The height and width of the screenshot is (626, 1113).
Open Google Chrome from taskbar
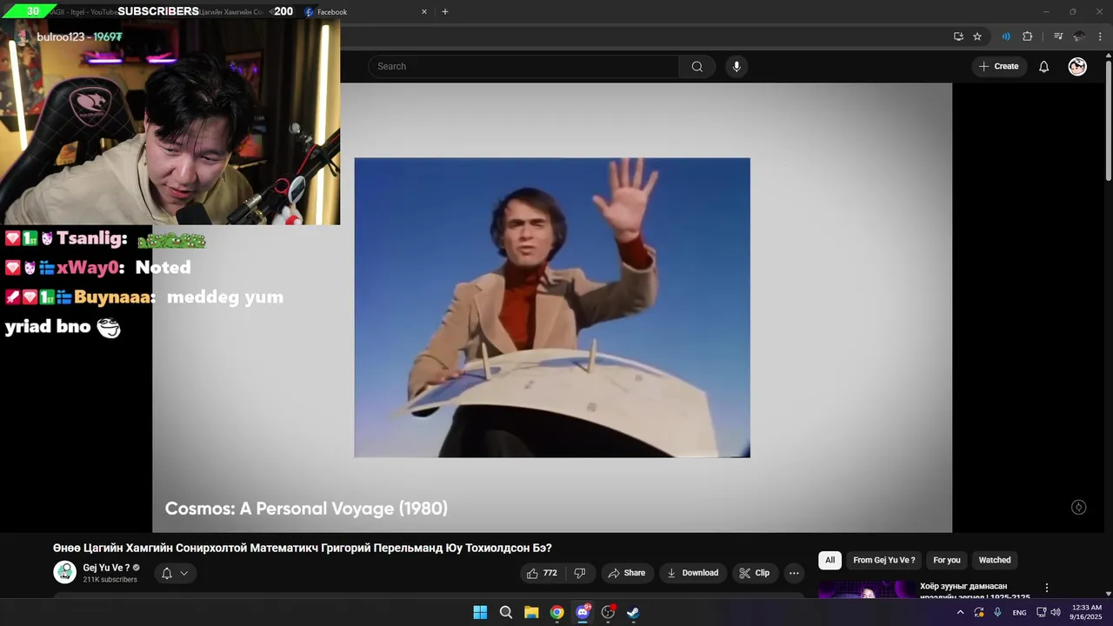coord(556,612)
